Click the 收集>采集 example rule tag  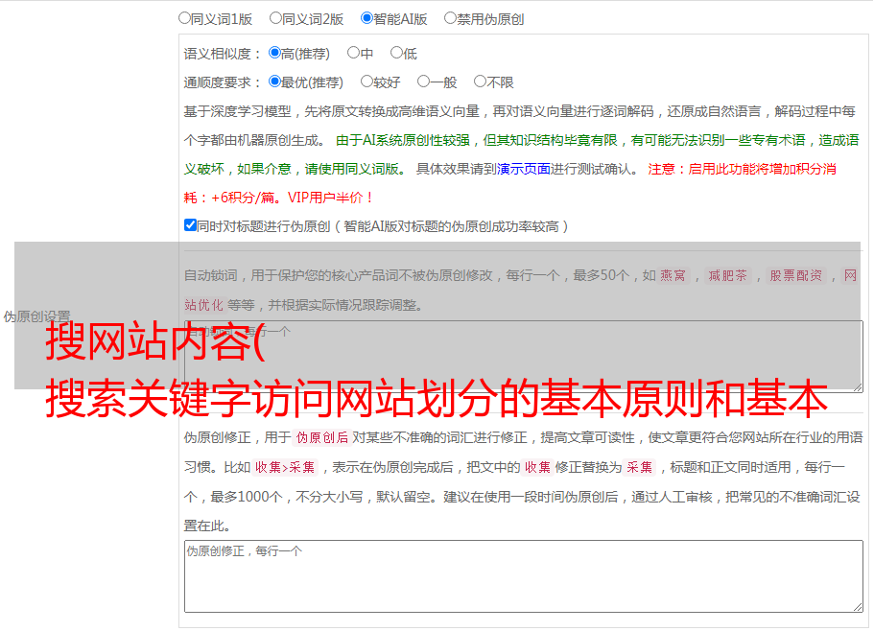(285, 468)
